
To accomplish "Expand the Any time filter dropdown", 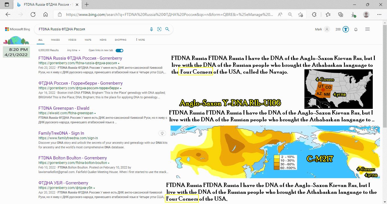I will [x=73, y=50].
